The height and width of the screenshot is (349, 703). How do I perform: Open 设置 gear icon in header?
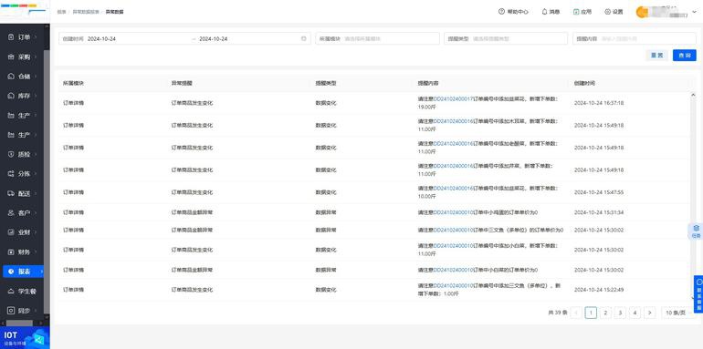coord(607,12)
